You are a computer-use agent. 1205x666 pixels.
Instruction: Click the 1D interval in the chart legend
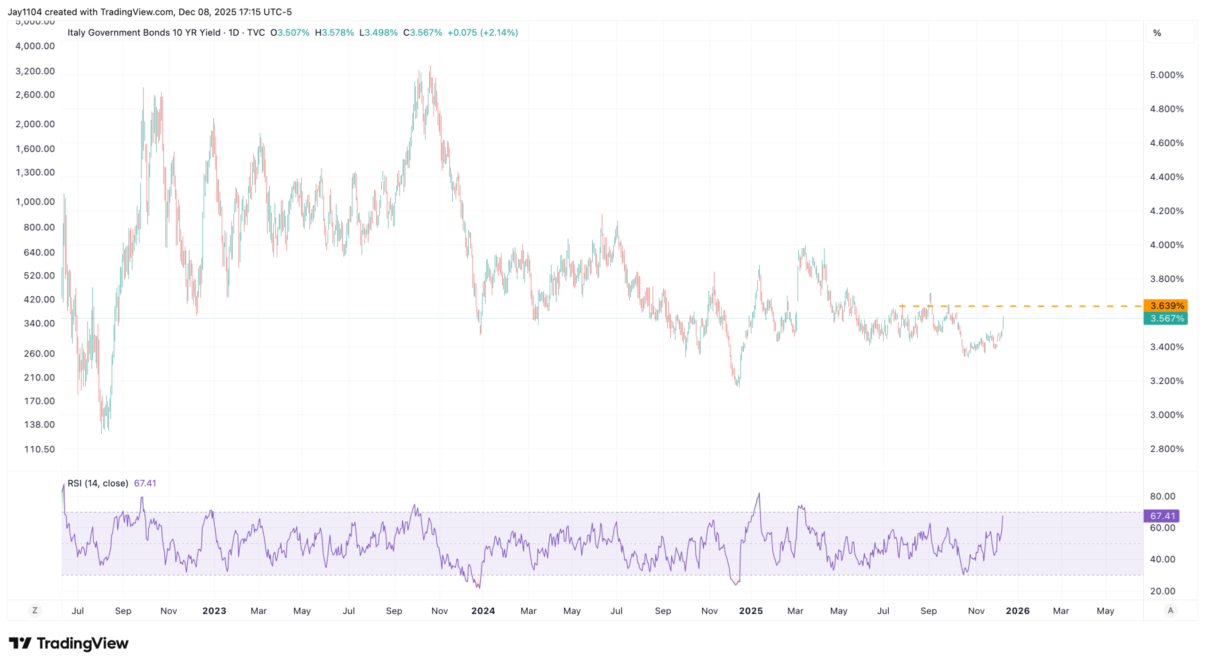(x=233, y=32)
